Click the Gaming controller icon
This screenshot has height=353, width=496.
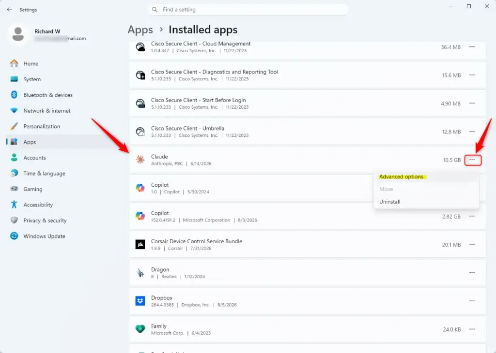[x=14, y=189]
